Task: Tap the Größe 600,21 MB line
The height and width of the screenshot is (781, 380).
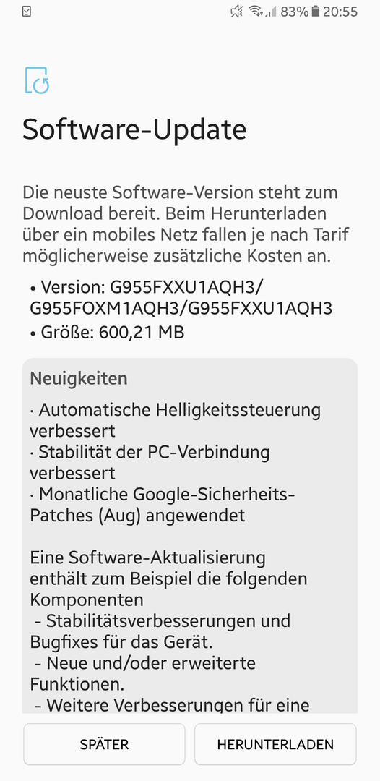Action: click(x=107, y=332)
